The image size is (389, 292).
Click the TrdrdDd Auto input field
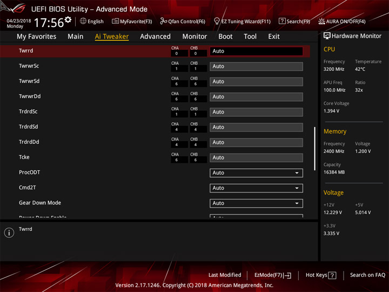pyautogui.click(x=256, y=142)
